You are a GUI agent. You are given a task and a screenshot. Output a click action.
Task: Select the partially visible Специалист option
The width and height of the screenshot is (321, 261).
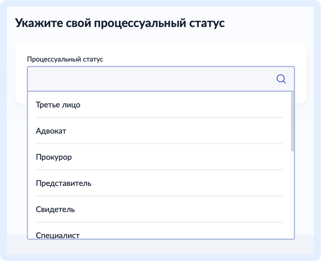58,235
